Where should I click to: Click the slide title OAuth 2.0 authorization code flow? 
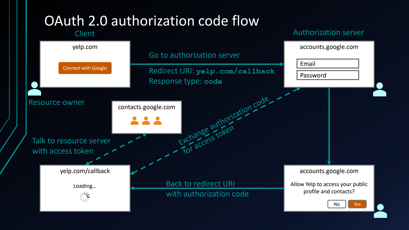point(152,21)
